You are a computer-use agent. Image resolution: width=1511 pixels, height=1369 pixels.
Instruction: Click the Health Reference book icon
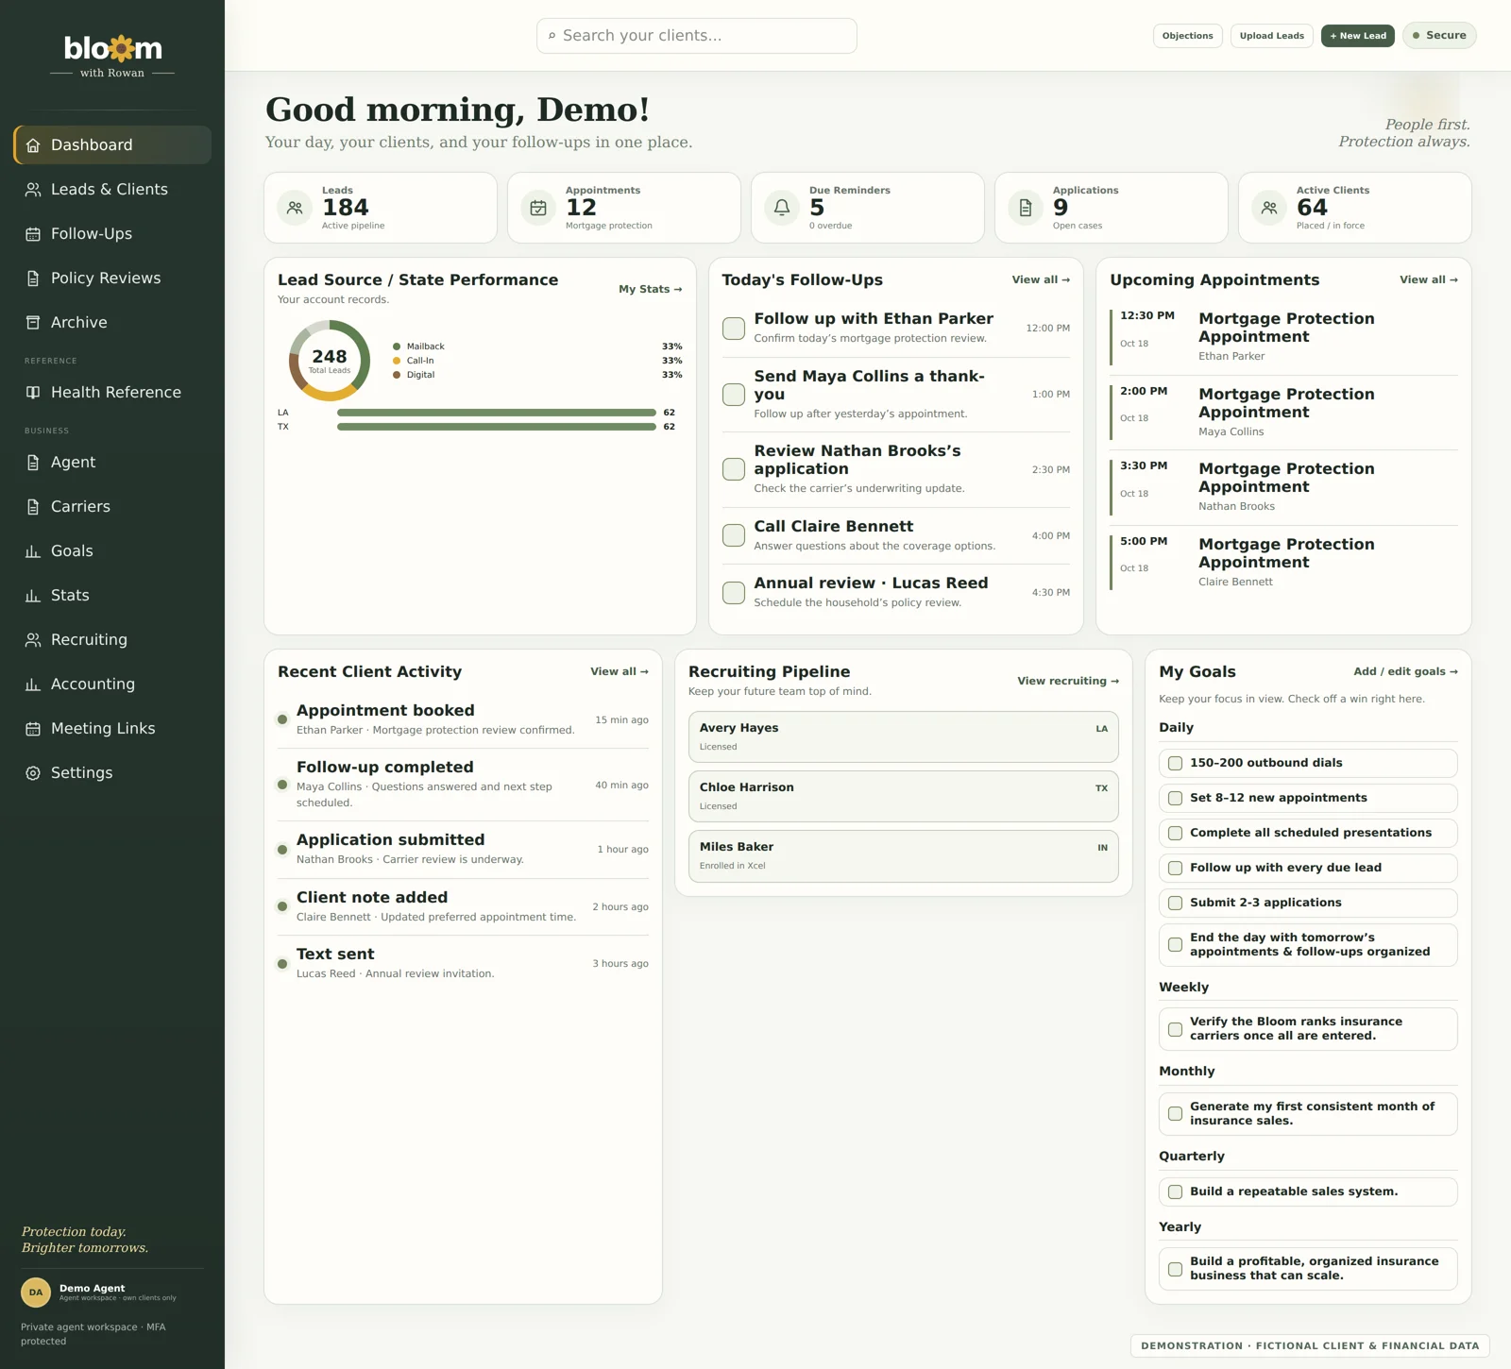[33, 393]
